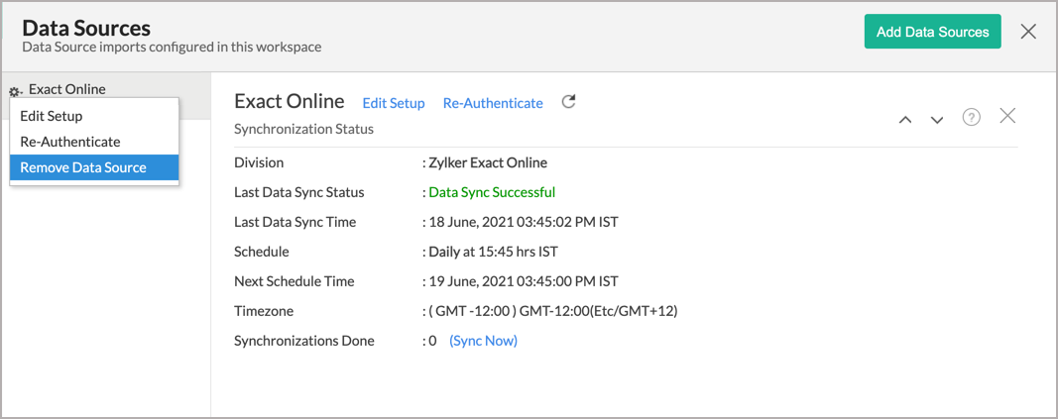
Task: Click the down arrow in details panel
Action: pyautogui.click(x=937, y=119)
